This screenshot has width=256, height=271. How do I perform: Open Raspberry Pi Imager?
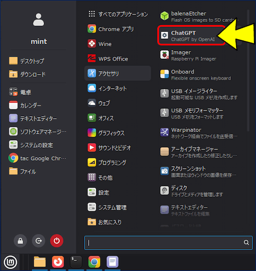click(199, 55)
